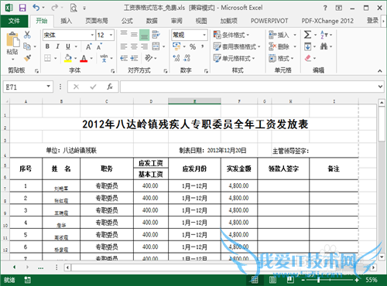Image resolution: width=387 pixels, height=286 pixels.
Task: Toggle bold formatting
Action: click(x=47, y=46)
